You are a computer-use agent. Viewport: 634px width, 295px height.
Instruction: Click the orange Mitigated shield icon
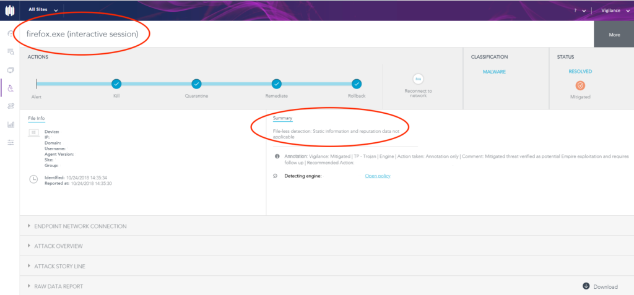point(580,85)
